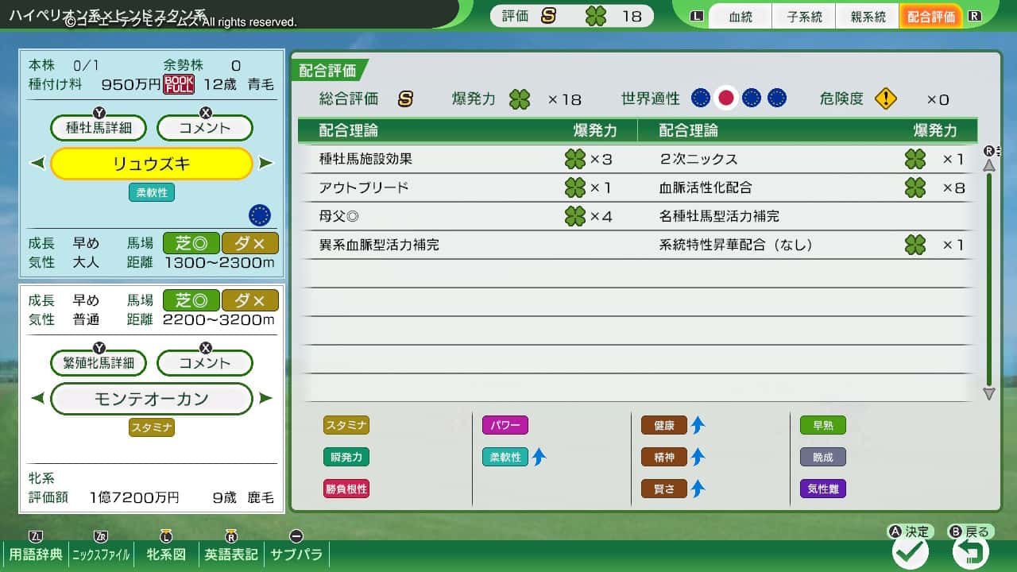Screen dimensions: 1017x572
Task: Open the 親系統 tab
Action: [868, 17]
